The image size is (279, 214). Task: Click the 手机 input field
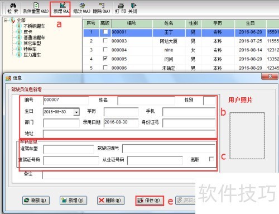(189, 112)
